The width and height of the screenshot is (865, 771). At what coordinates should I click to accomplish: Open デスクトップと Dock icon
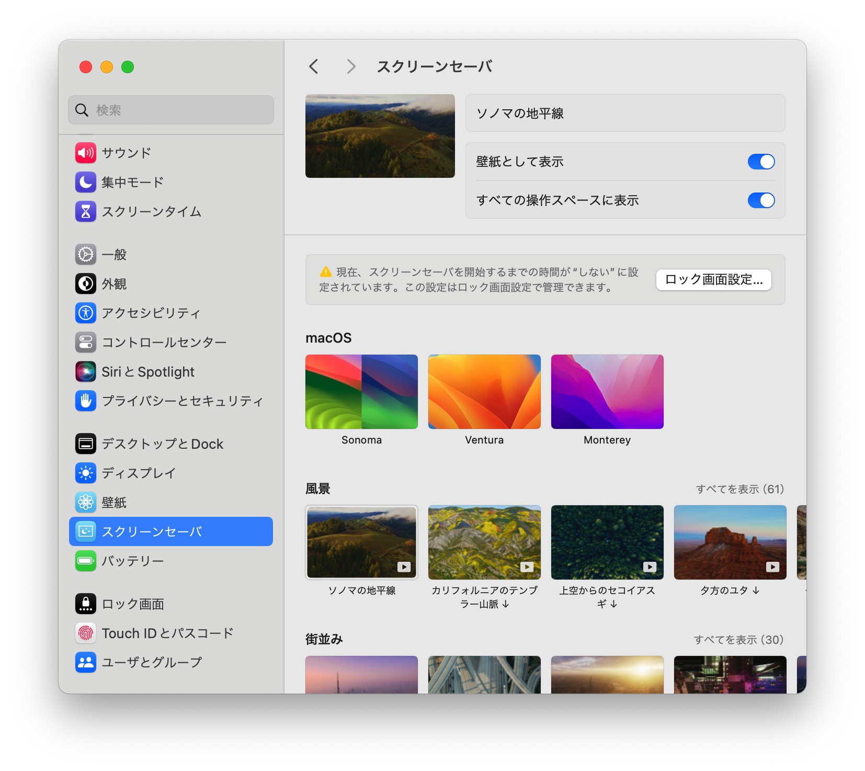point(86,444)
